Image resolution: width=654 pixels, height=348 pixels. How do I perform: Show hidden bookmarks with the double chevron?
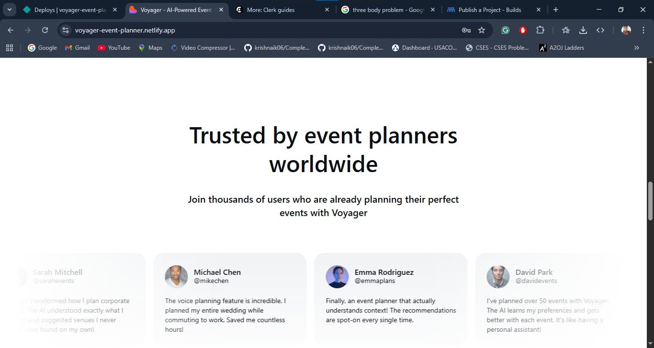click(636, 48)
